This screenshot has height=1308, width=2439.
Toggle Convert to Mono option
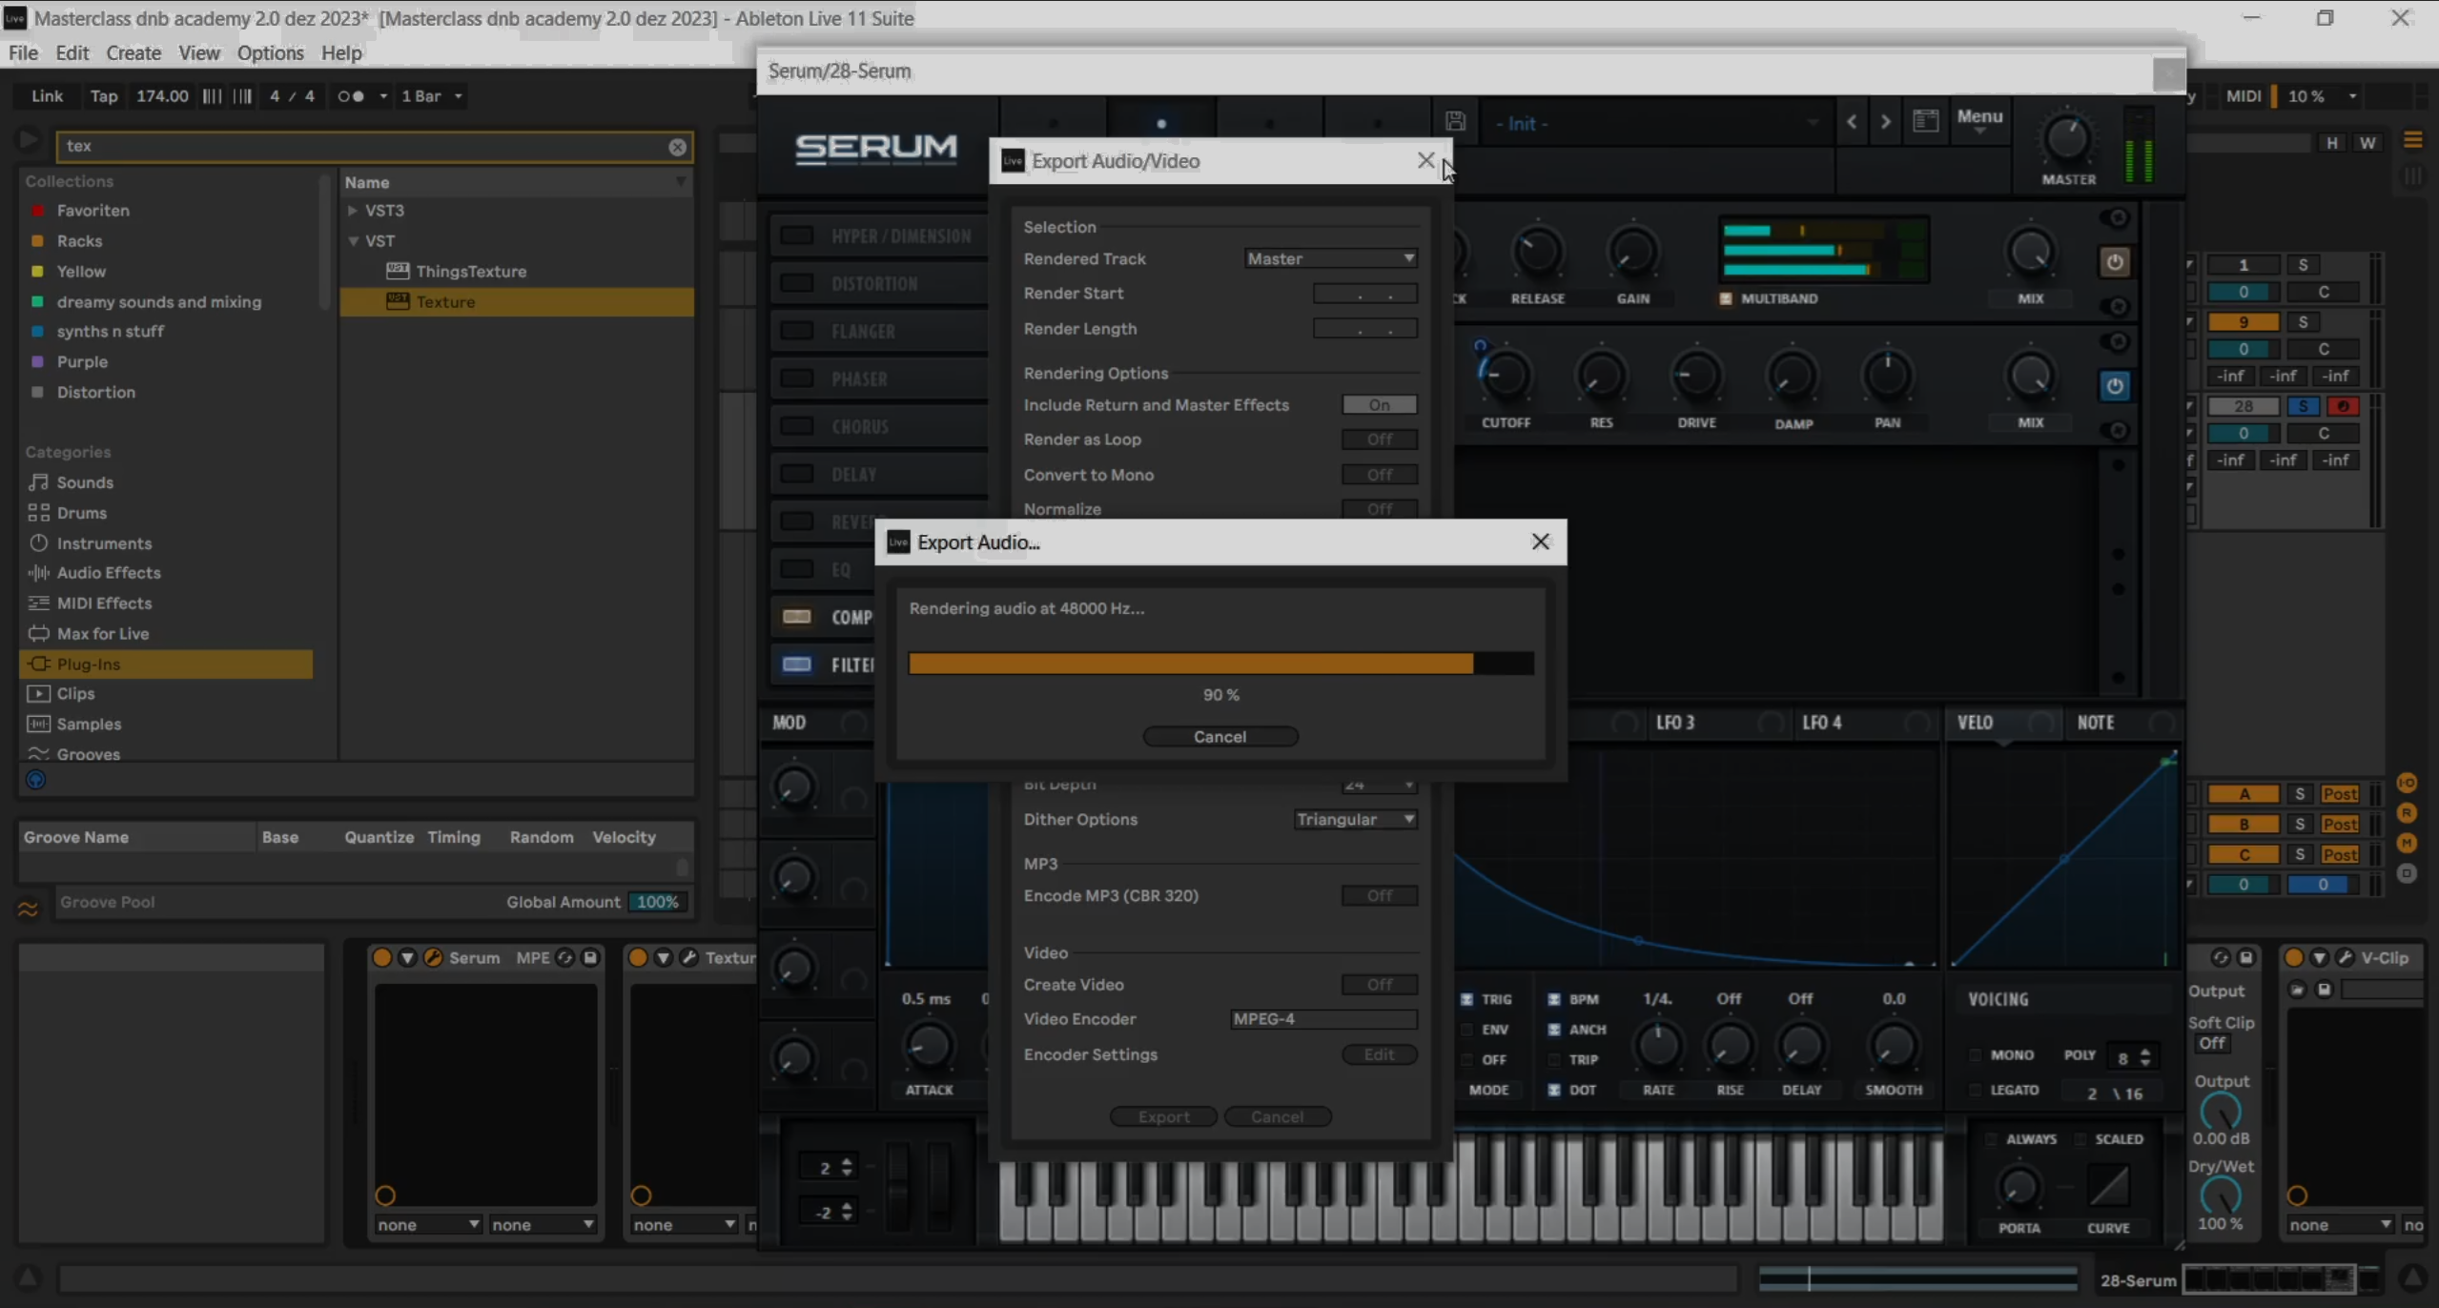click(1379, 475)
